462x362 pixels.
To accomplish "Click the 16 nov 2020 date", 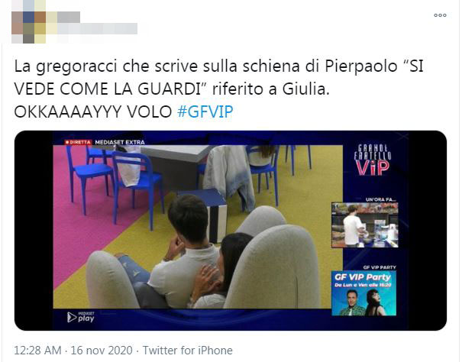I will pyautogui.click(x=102, y=351).
